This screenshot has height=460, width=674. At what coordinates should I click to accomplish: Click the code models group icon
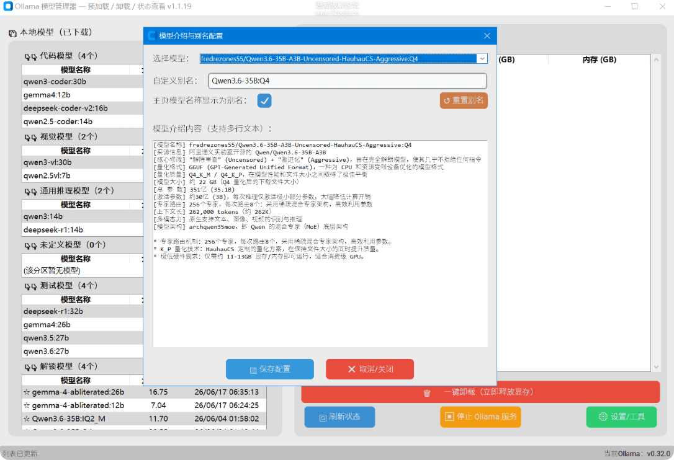pyautogui.click(x=30, y=56)
